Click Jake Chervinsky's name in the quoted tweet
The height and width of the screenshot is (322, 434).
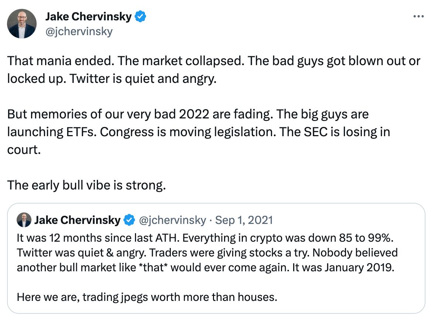[x=78, y=220]
